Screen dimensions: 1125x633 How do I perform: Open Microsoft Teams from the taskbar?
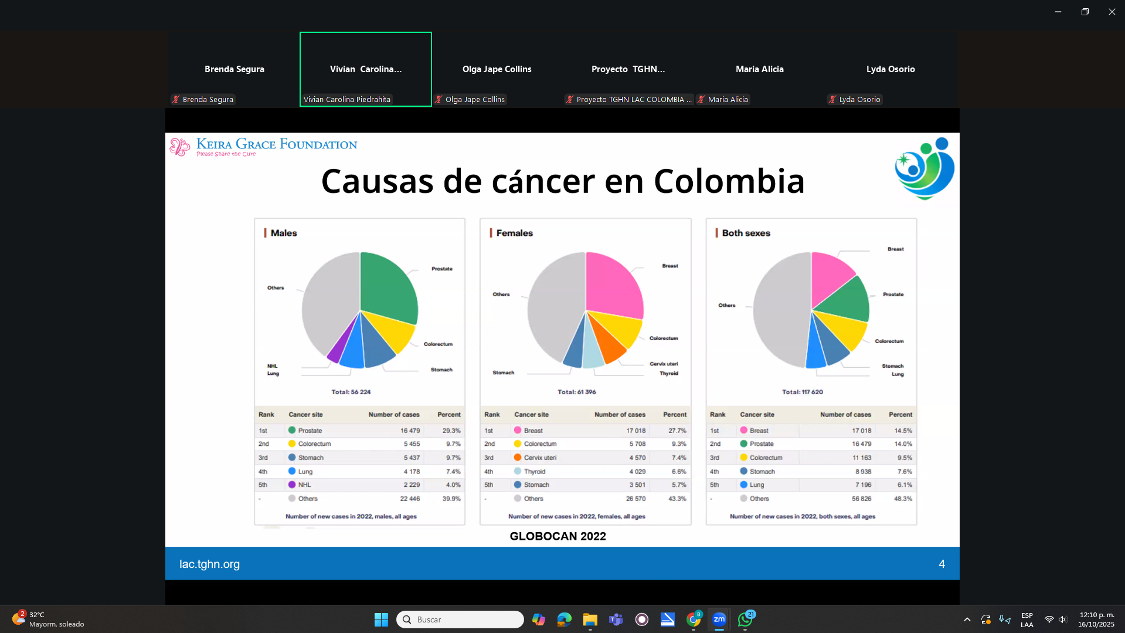616,620
